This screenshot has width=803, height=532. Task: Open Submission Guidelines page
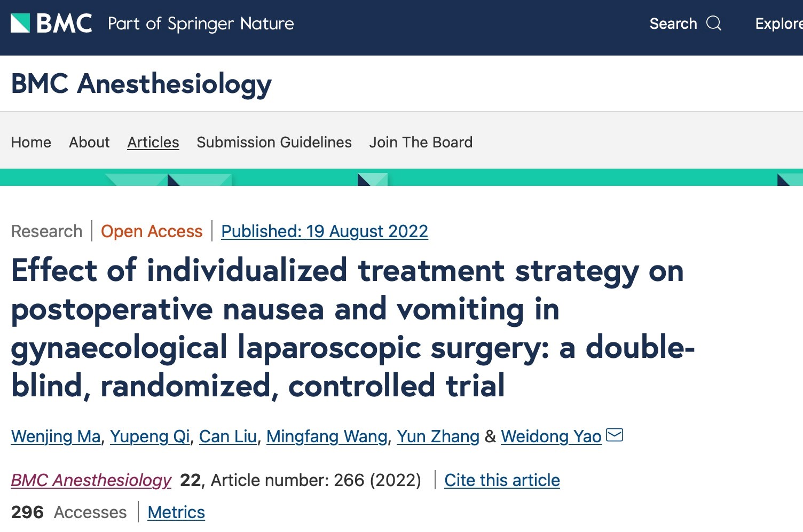(274, 142)
